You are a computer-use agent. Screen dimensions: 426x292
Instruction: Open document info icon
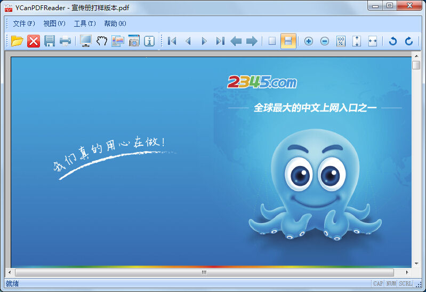149,41
